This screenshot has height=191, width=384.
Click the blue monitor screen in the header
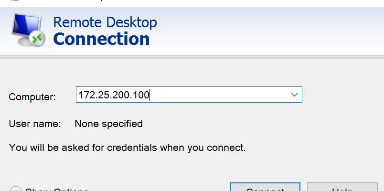tap(26, 25)
